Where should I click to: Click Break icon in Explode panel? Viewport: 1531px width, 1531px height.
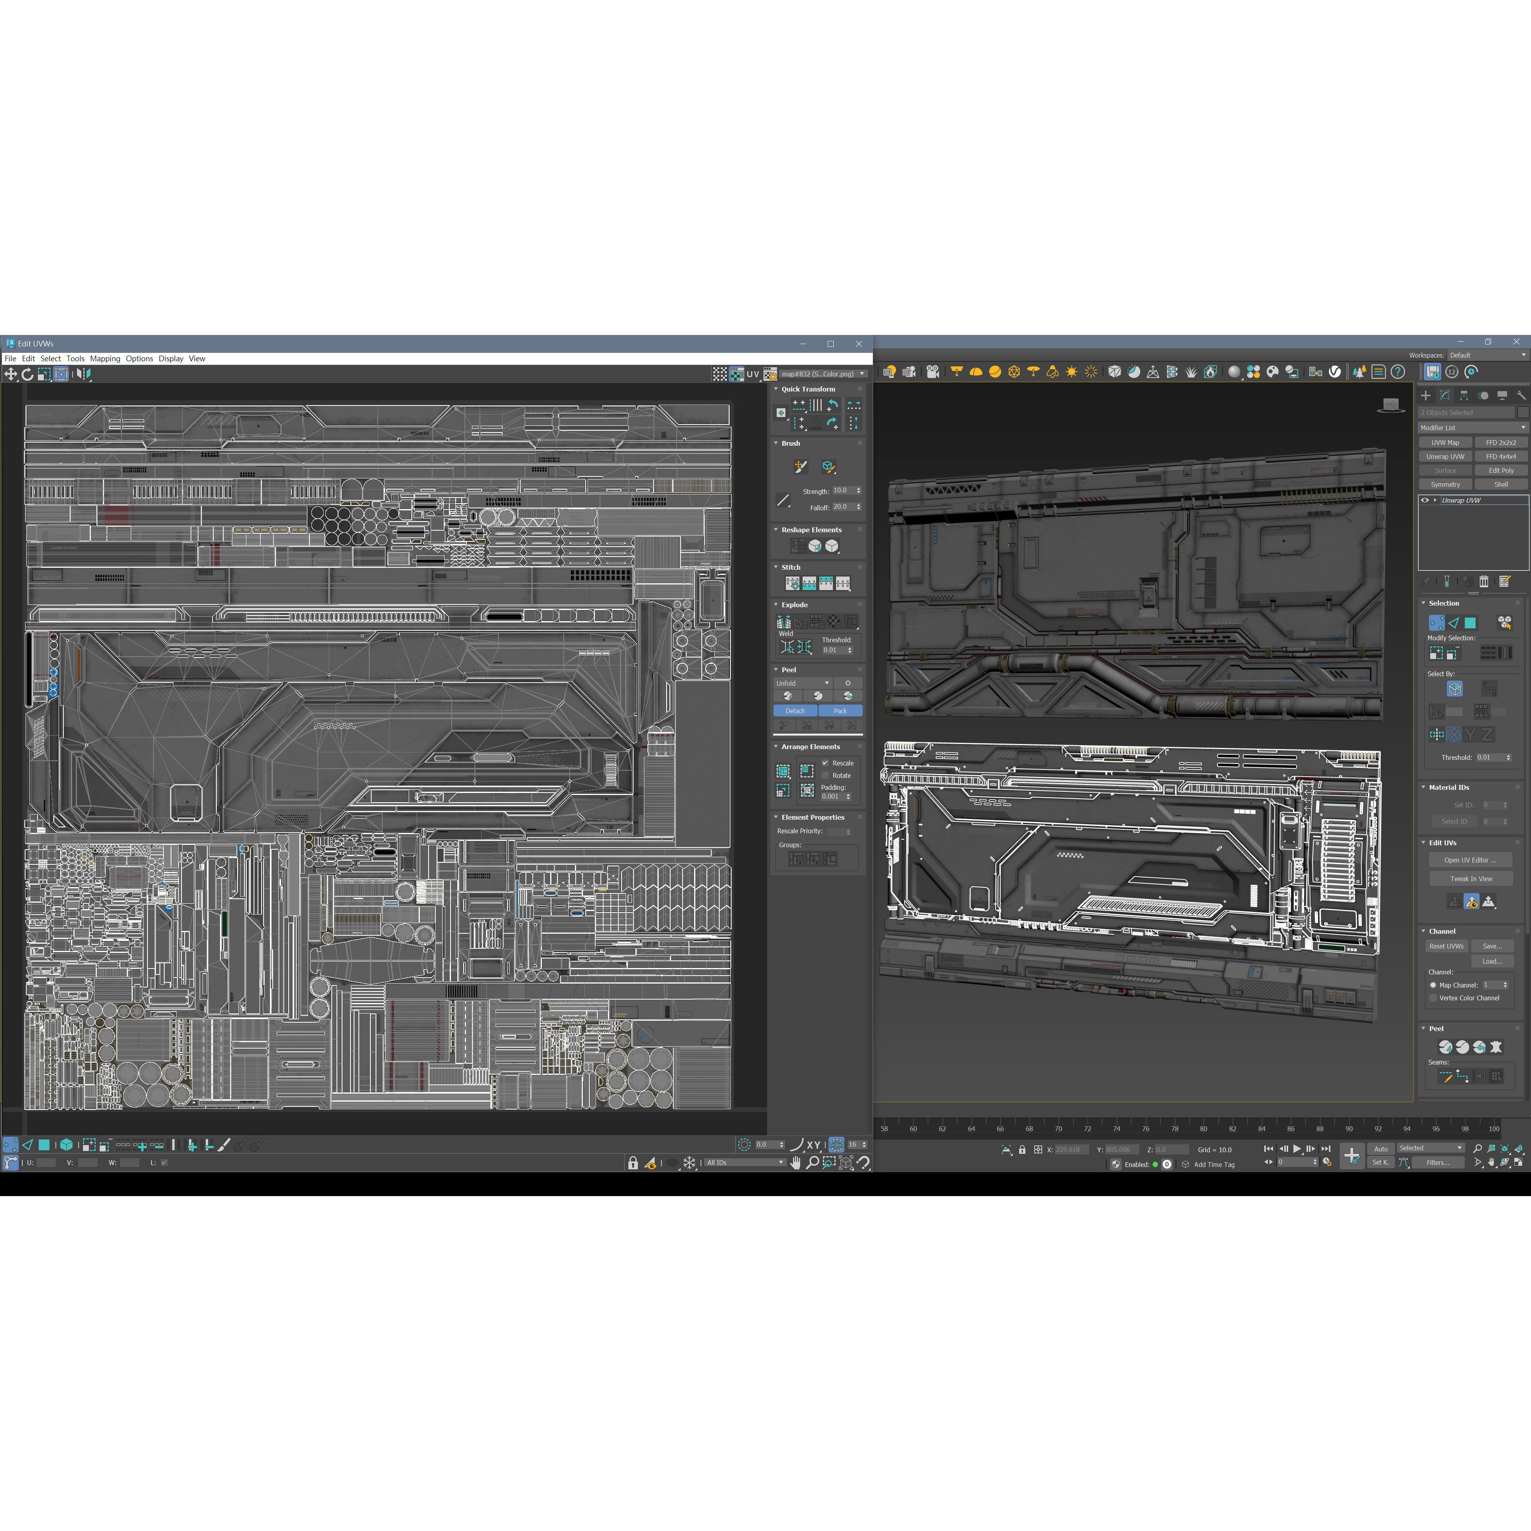(784, 622)
